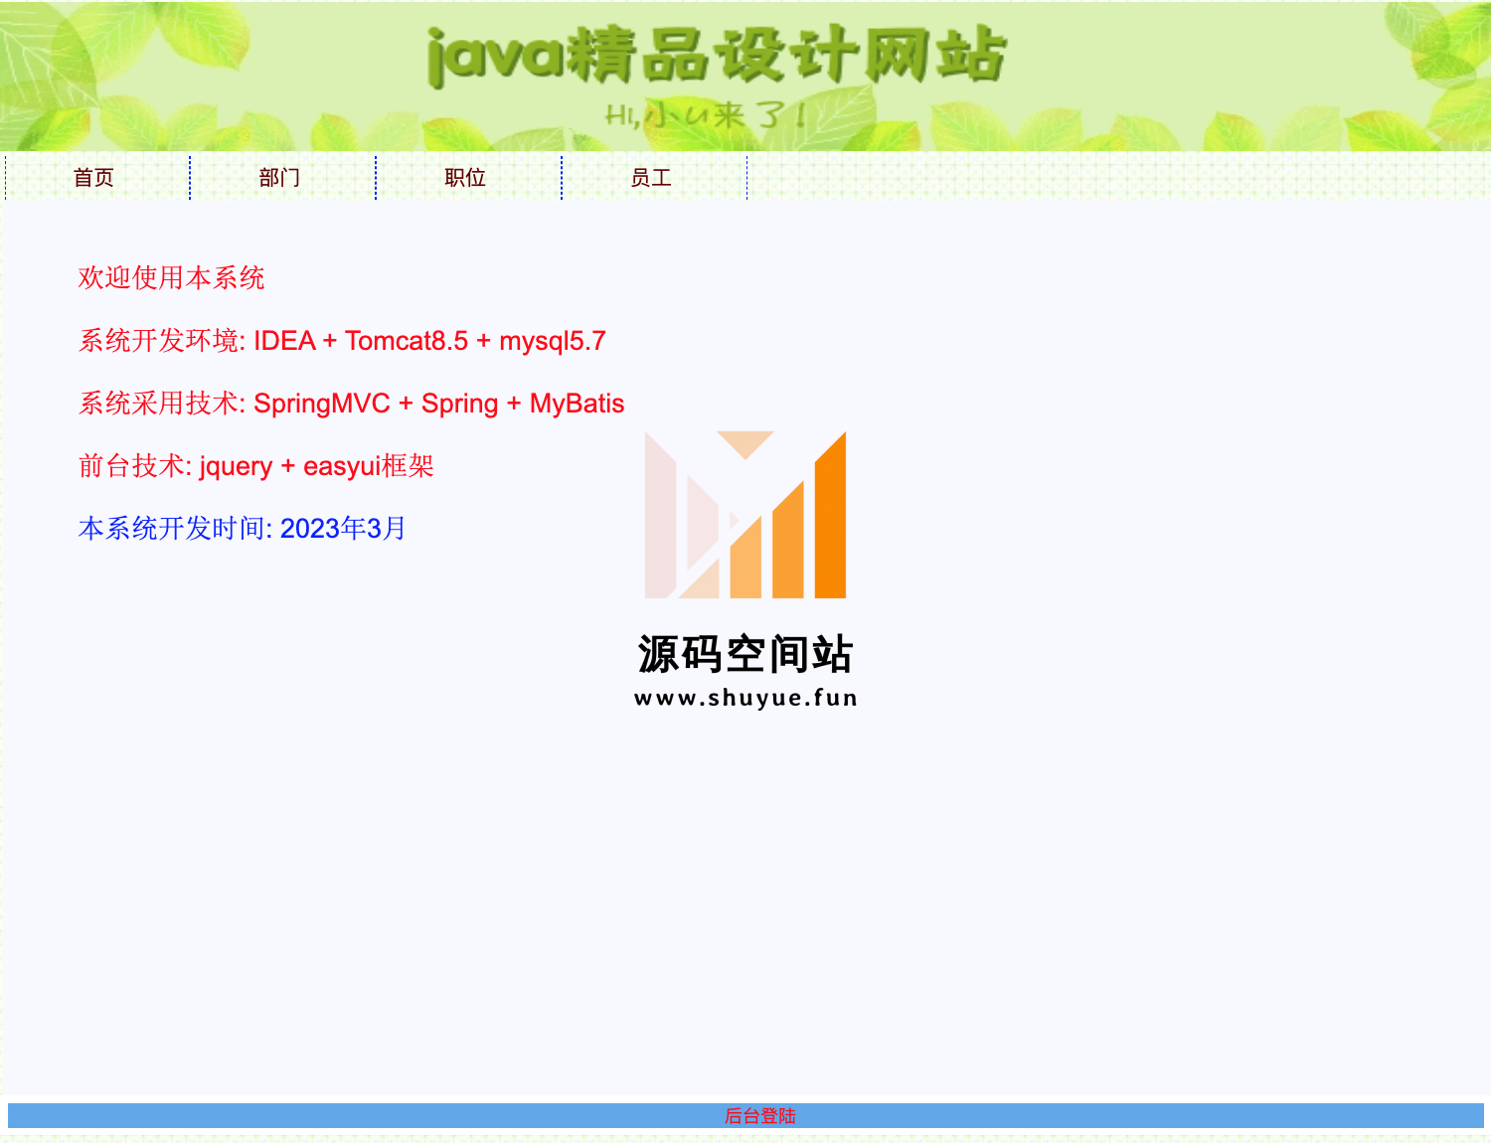Select the line 系统开发环境: IDEA + Tomcat8.5 + mysql5.7
The width and height of the screenshot is (1491, 1143).
click(342, 341)
